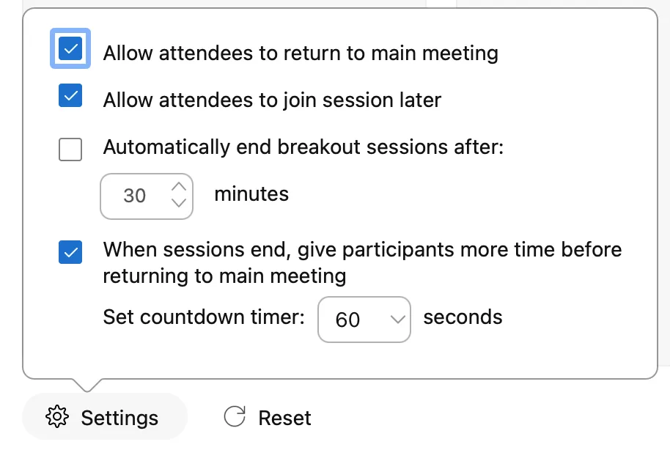Click the chevron on the countdown timer dropdown
The width and height of the screenshot is (670, 450).
pyautogui.click(x=397, y=319)
